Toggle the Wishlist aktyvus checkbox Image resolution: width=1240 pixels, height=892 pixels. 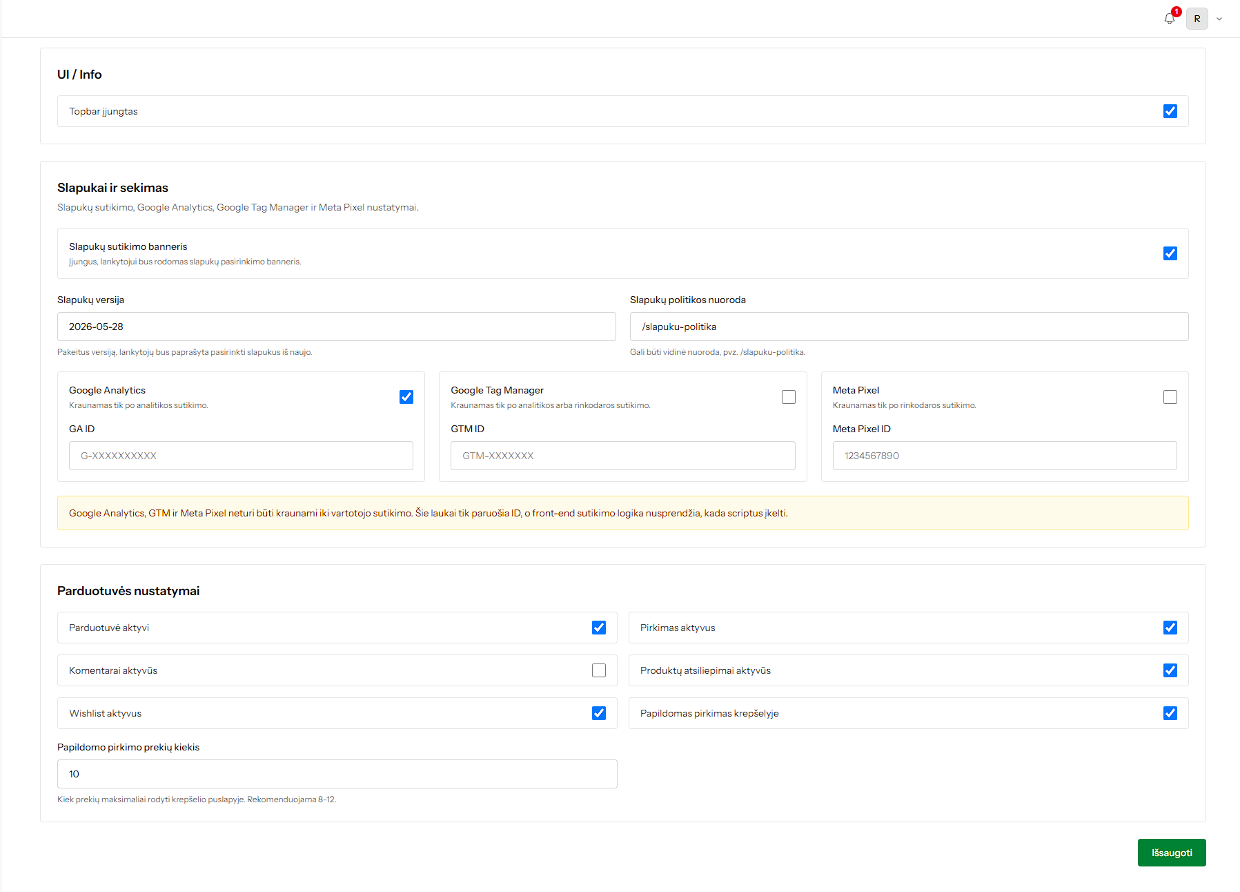coord(599,713)
